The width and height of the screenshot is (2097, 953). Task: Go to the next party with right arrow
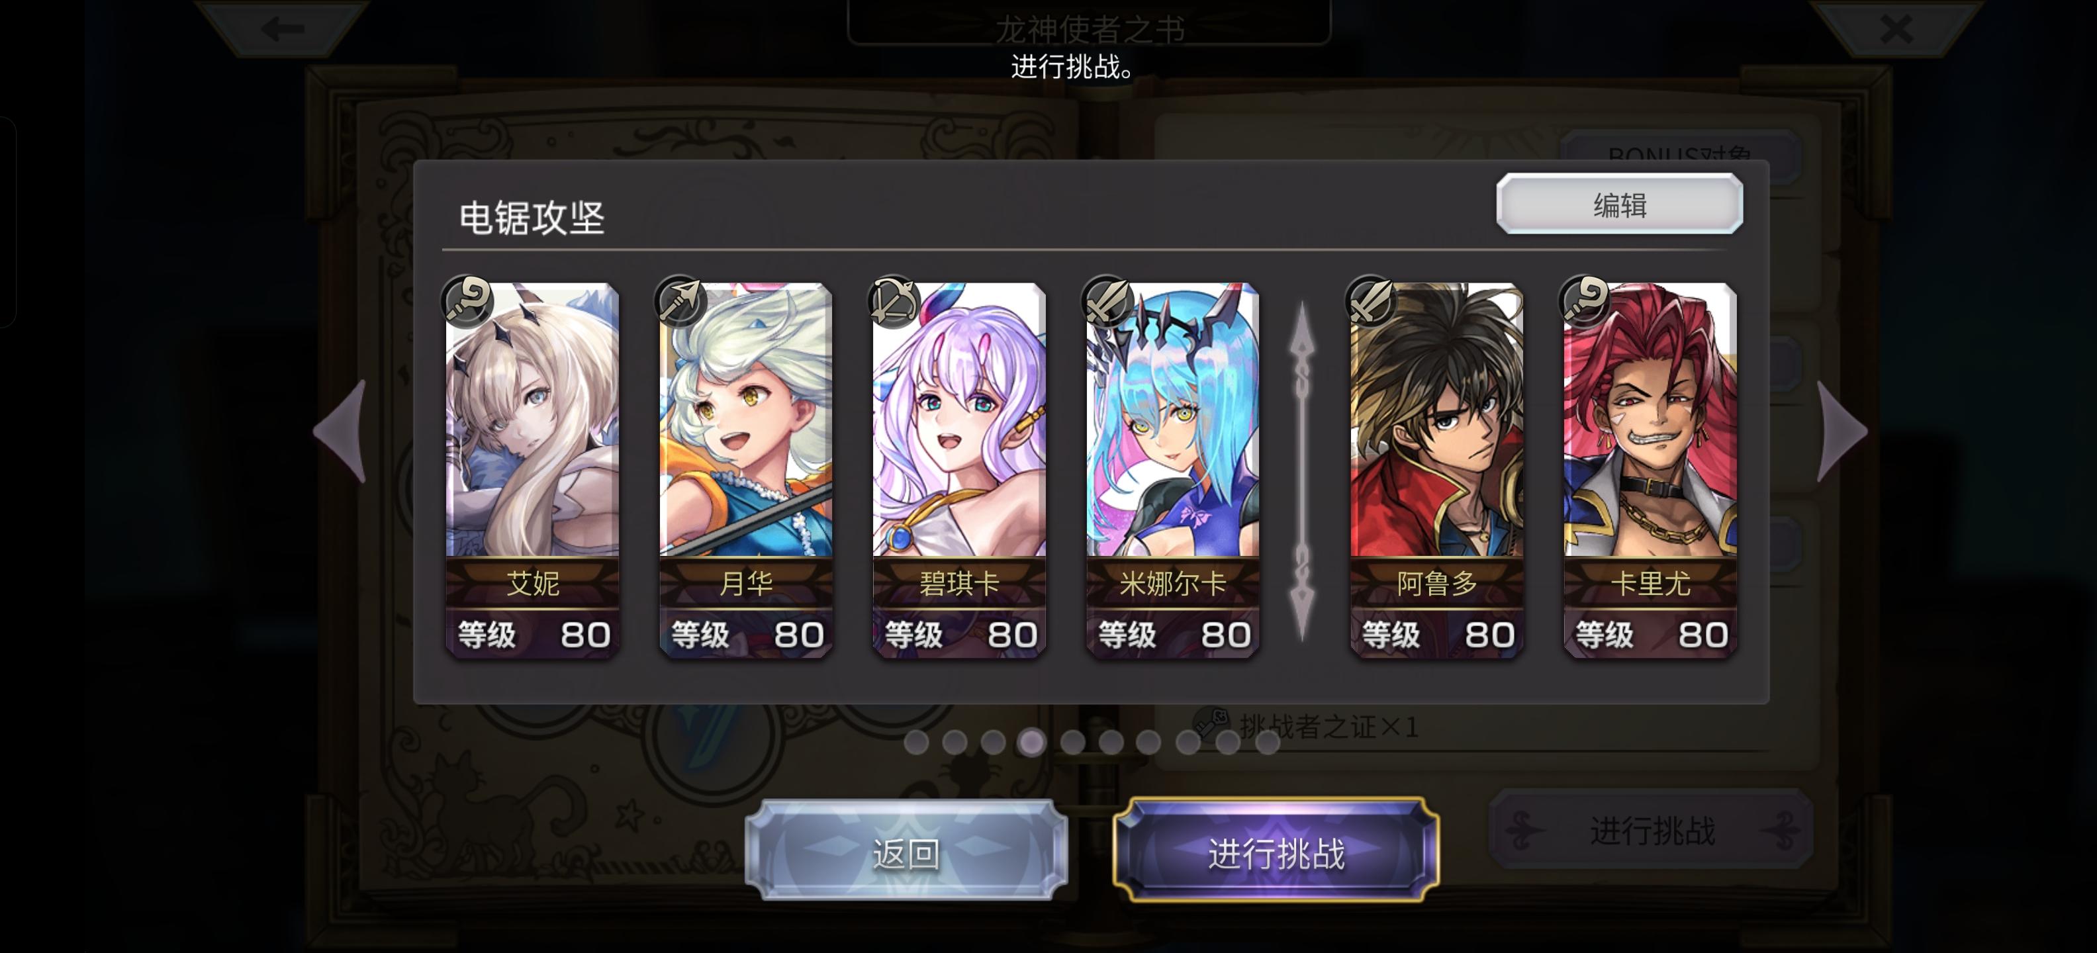(x=1841, y=431)
